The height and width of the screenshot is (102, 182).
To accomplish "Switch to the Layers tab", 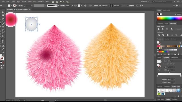I will pos(168,99).
